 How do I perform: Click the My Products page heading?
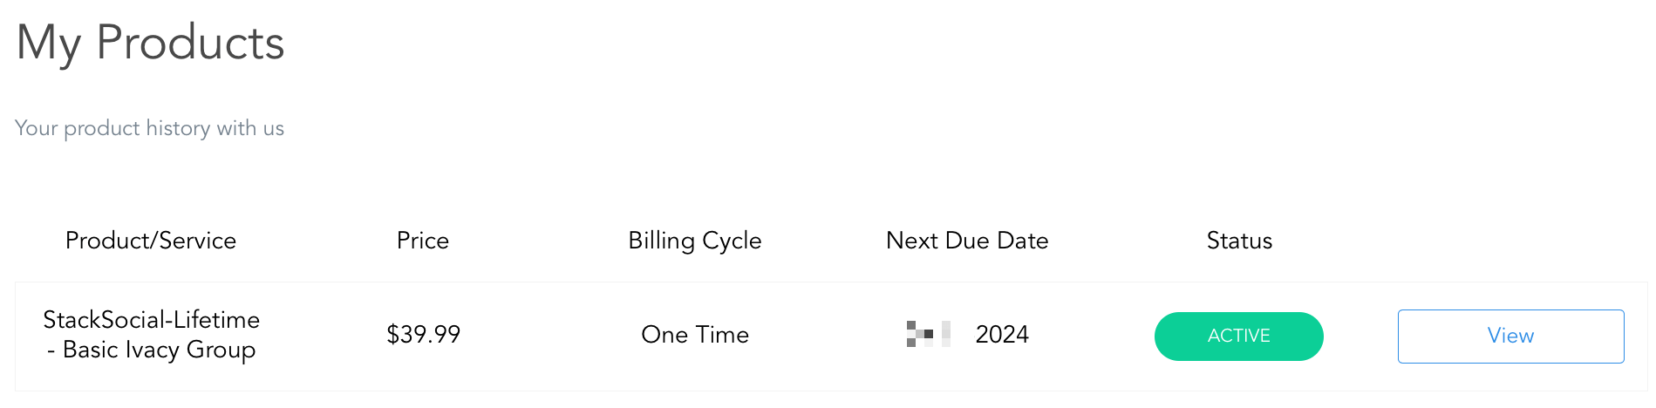tap(151, 44)
